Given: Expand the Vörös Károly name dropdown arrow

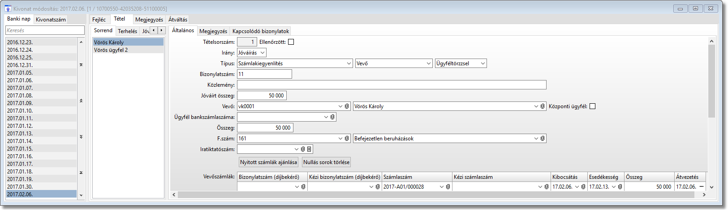Looking at the screenshot, I should tap(536, 106).
